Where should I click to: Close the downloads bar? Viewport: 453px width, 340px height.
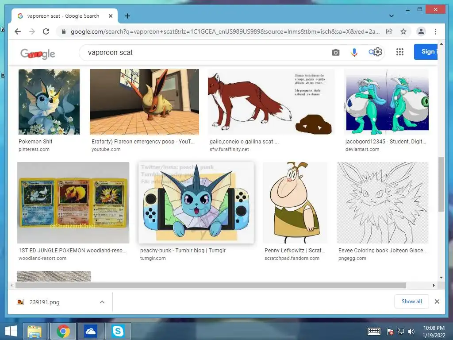[437, 301]
